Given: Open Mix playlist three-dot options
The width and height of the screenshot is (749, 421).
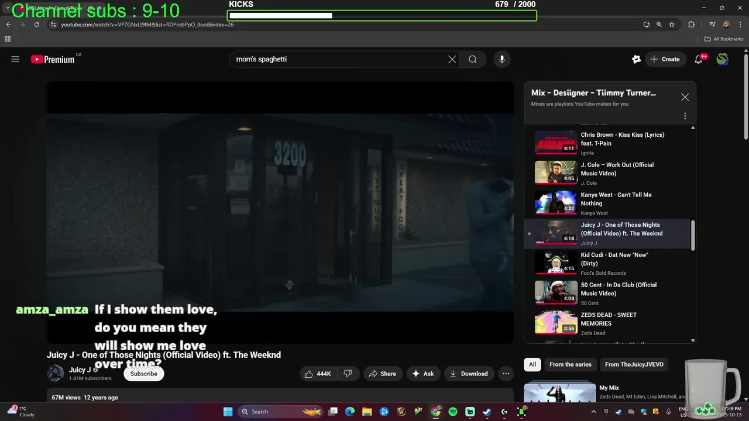Looking at the screenshot, I should point(685,116).
